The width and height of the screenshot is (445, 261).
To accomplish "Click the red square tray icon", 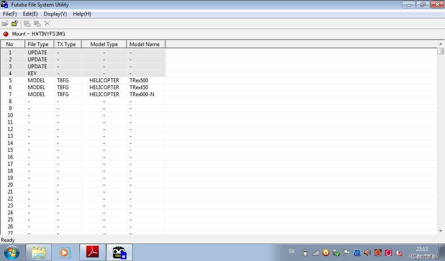I will point(388,252).
